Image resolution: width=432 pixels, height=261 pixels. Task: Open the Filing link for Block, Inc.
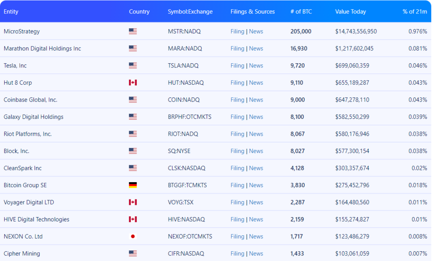tap(238, 151)
